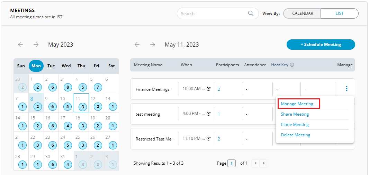Click the search magnifier icon
The image size is (369, 175).
tap(251, 13)
